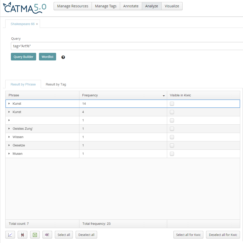The image size is (243, 243).
Task: Export results using the CSV icon
Action: (x=47, y=235)
